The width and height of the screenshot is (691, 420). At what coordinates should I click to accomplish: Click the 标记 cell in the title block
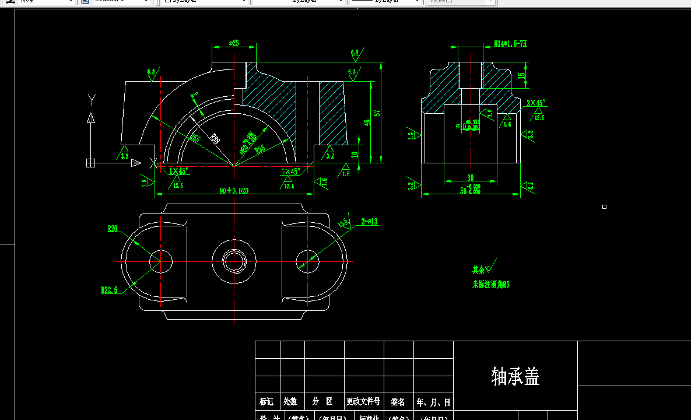[x=268, y=402]
